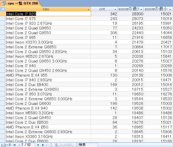
Task: Click cell 'Intel Core i7 940 2.93GHz'
Action: [48, 80]
